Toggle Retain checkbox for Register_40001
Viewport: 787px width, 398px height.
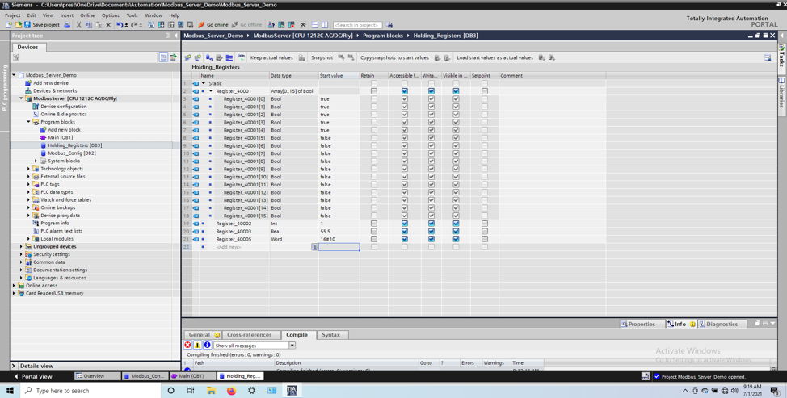pos(374,91)
